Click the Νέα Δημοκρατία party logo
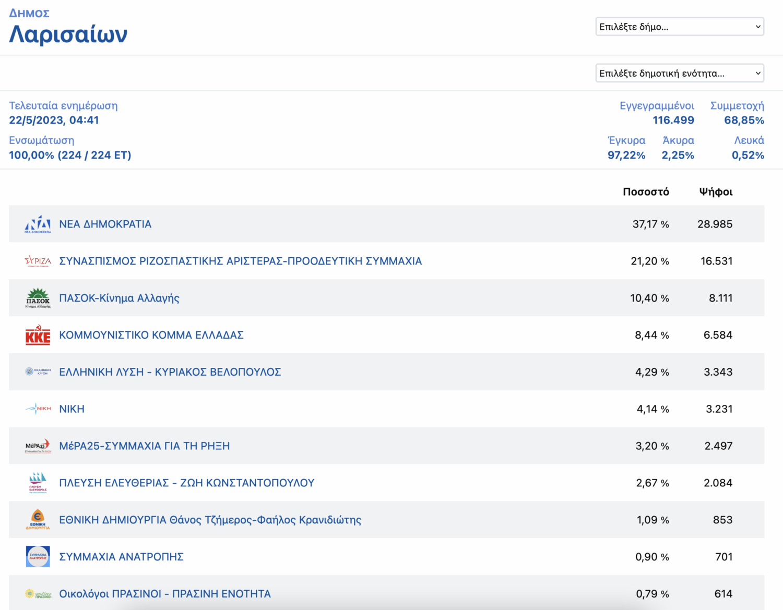This screenshot has width=783, height=610. pos(38,224)
